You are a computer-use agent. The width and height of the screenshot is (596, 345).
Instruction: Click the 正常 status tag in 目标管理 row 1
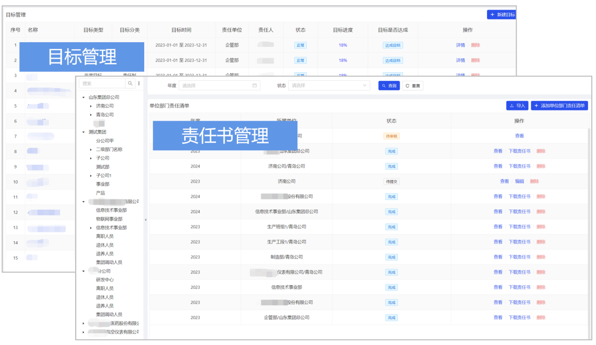(301, 46)
